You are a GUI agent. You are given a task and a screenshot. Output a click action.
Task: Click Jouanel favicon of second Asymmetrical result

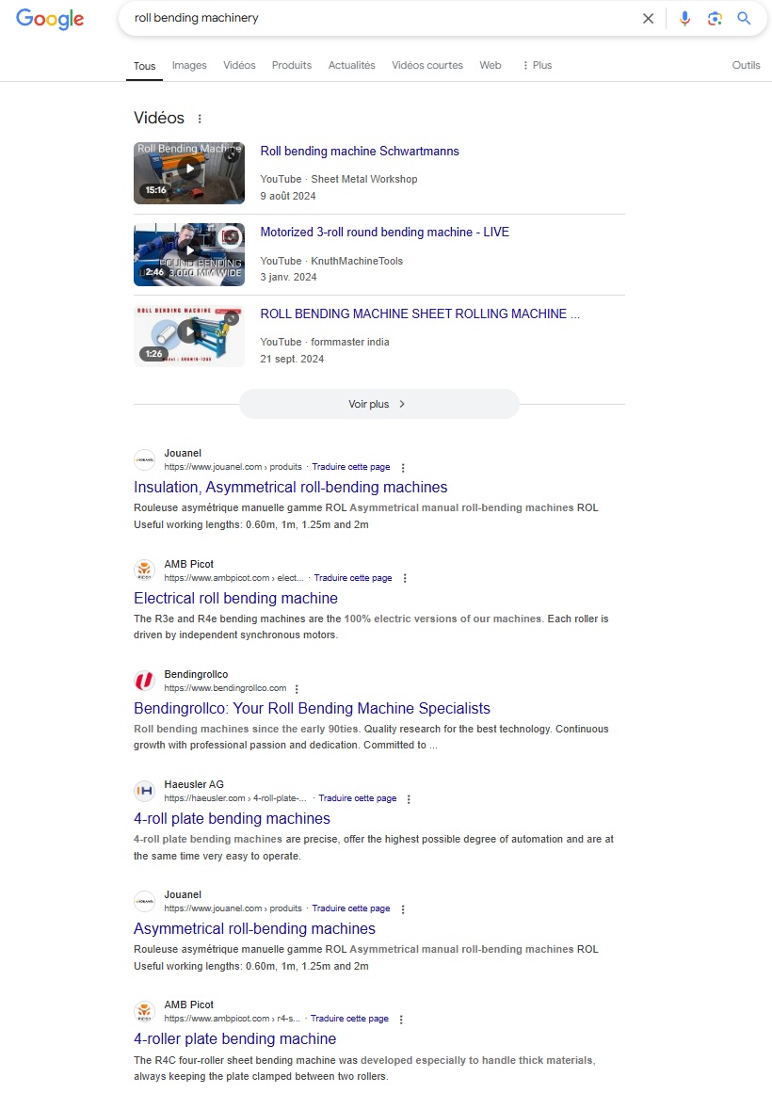pyautogui.click(x=144, y=901)
